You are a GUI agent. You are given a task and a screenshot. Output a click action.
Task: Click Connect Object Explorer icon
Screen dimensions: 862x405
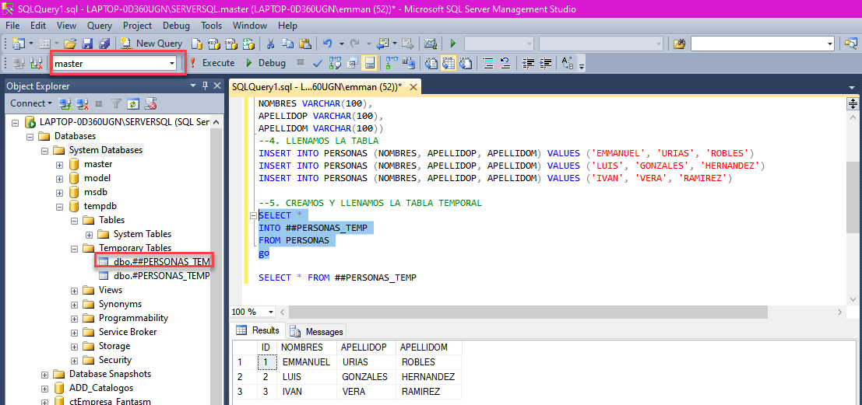pos(65,103)
